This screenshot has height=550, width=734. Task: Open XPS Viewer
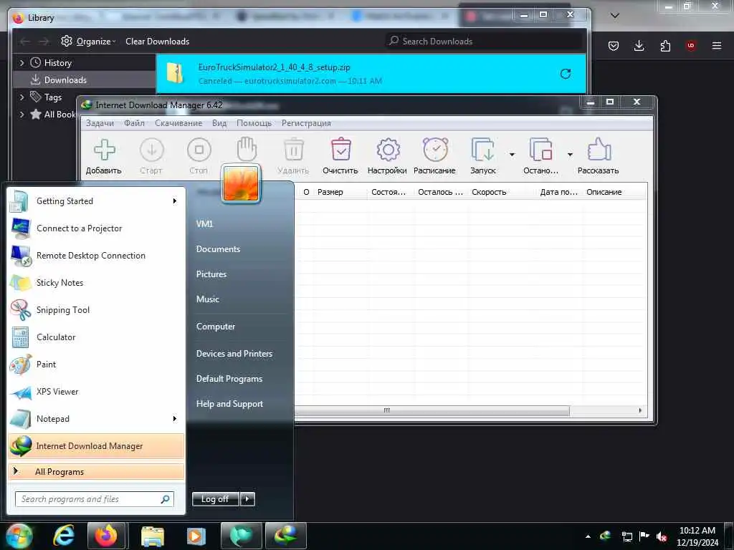tap(97, 392)
